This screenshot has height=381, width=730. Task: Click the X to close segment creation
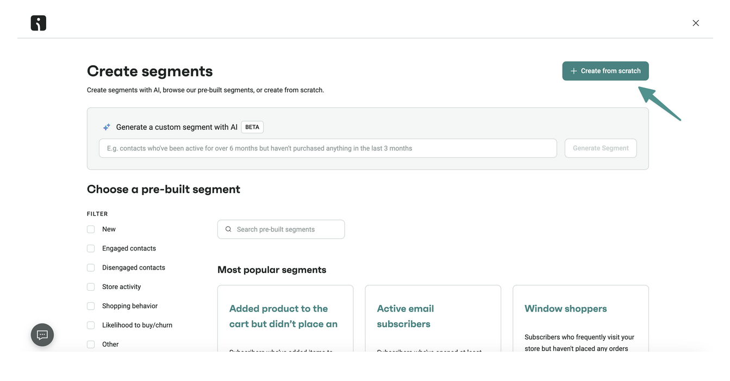695,22
